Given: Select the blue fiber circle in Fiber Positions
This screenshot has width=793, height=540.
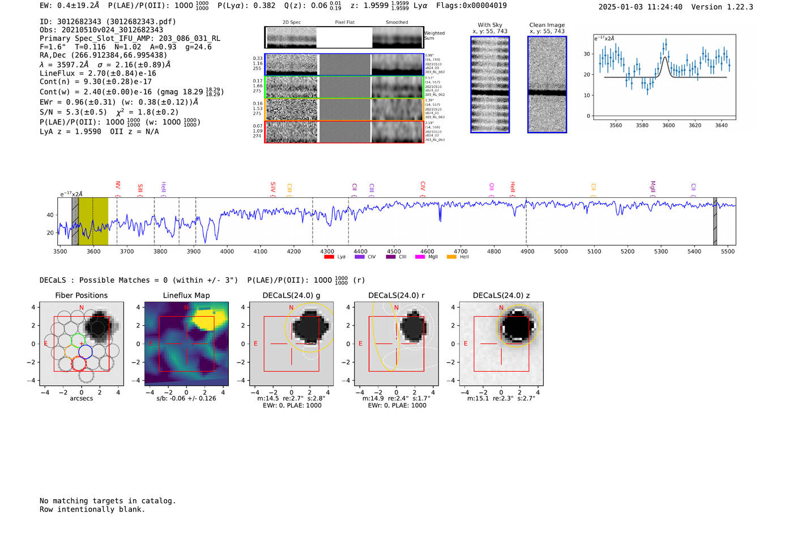Looking at the screenshot, I should [86, 352].
